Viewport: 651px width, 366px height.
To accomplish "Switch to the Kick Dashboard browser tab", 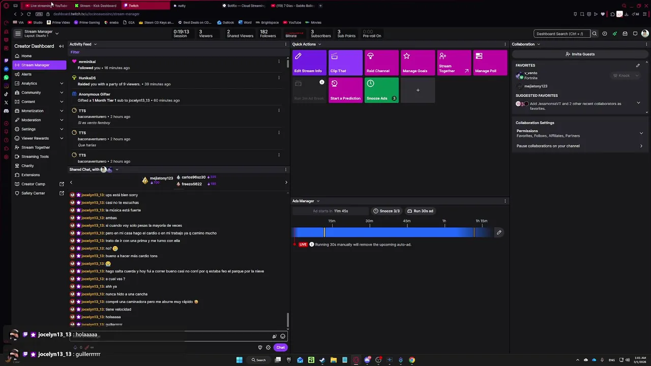I will 96,6.
